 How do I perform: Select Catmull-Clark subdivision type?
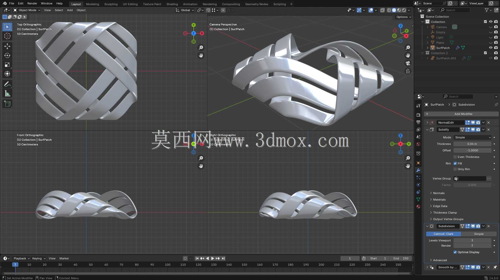pos(443,234)
